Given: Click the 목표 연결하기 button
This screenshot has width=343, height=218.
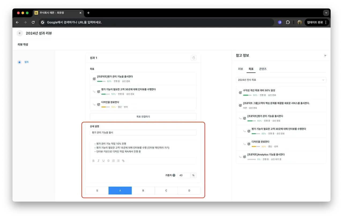Looking at the screenshot, I should (x=143, y=116).
